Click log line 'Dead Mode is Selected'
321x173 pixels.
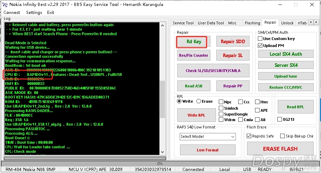click(25, 43)
